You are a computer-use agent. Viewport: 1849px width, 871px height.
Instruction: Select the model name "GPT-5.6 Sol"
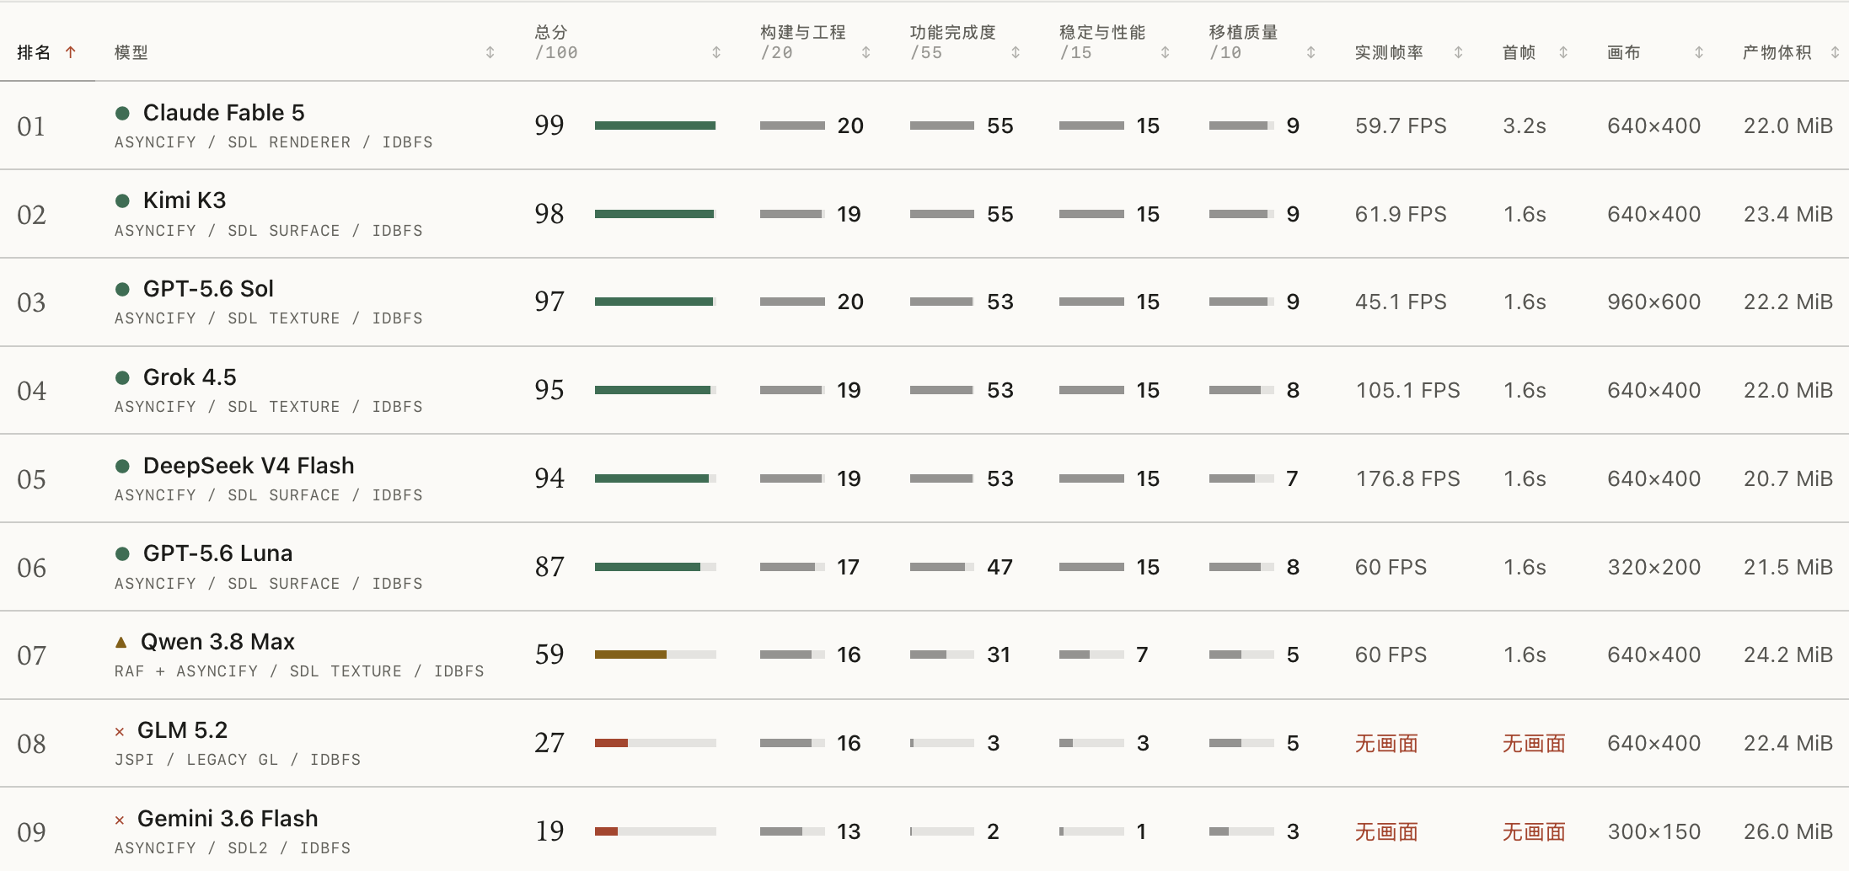208,289
